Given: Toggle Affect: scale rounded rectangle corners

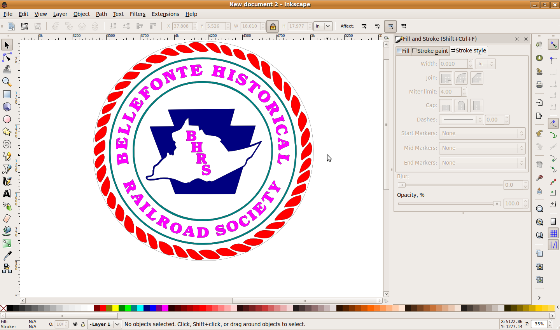Looking at the screenshot, I should 377,26.
